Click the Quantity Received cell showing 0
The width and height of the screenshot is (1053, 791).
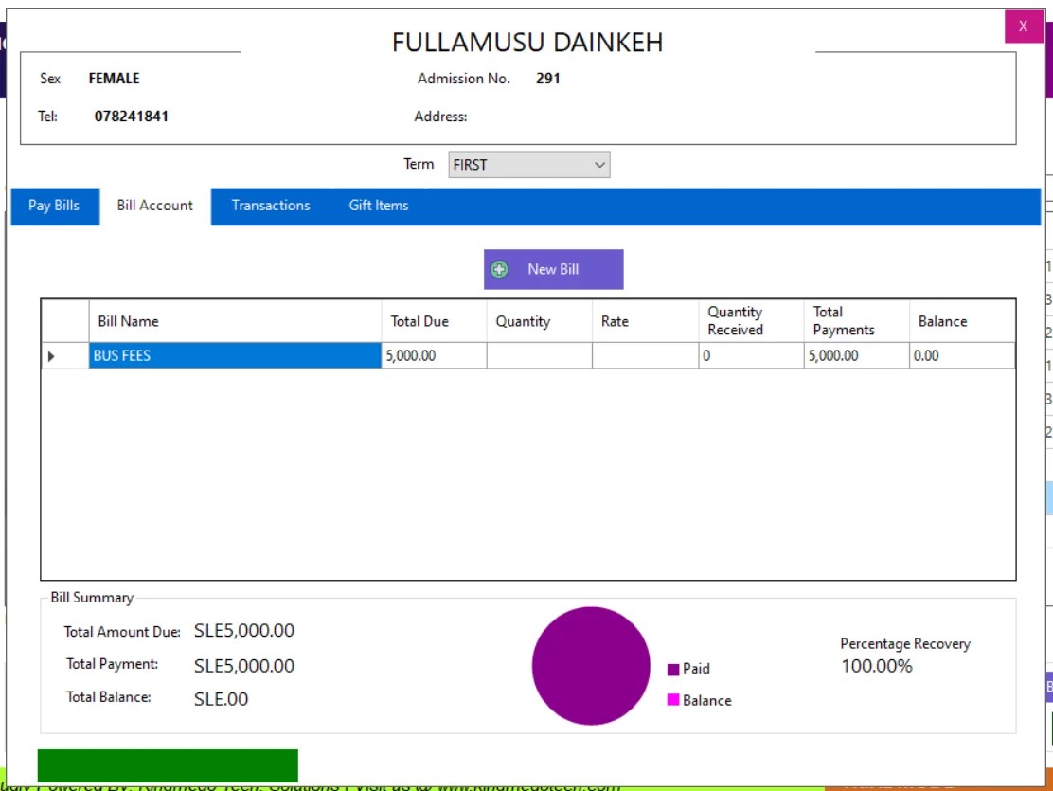tap(751, 355)
